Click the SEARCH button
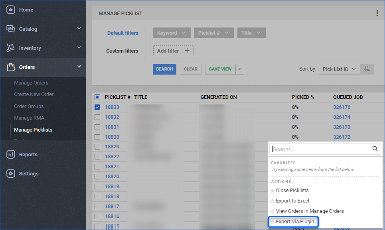The height and width of the screenshot is (230, 385). tap(164, 69)
